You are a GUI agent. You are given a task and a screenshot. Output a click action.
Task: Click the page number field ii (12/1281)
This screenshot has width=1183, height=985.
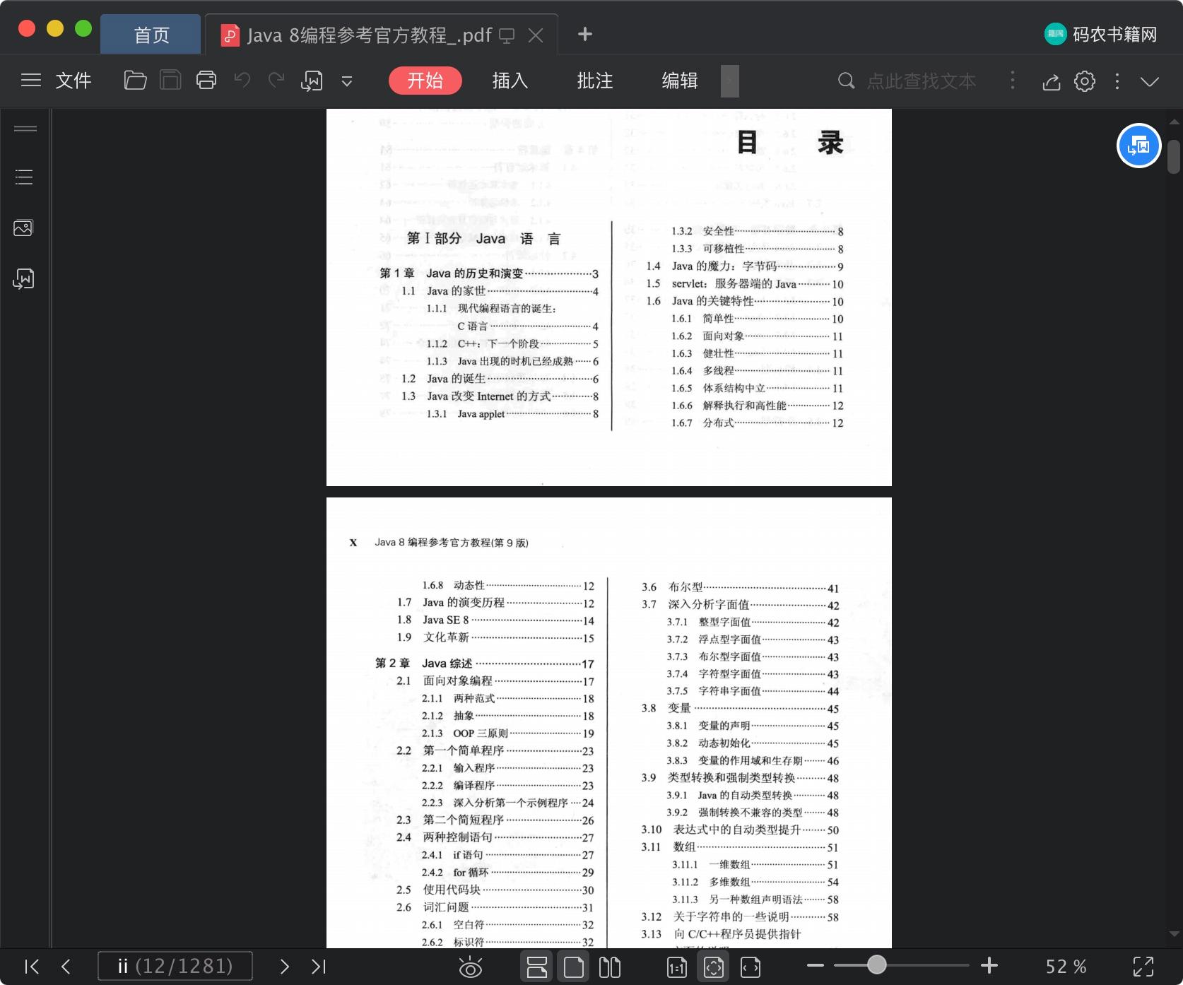pyautogui.click(x=175, y=966)
